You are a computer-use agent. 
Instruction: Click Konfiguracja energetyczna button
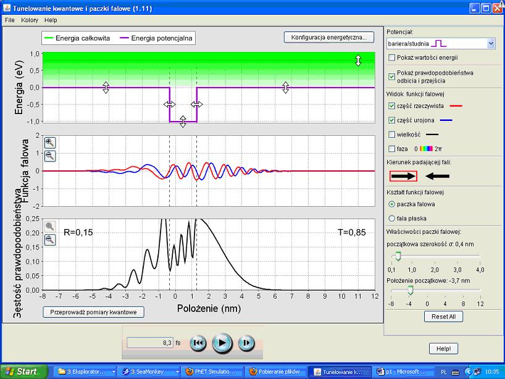(329, 38)
